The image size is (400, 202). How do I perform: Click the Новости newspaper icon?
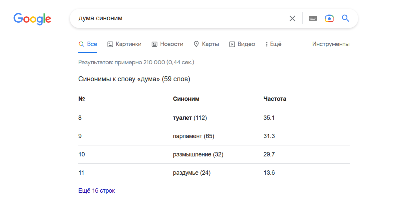[155, 44]
